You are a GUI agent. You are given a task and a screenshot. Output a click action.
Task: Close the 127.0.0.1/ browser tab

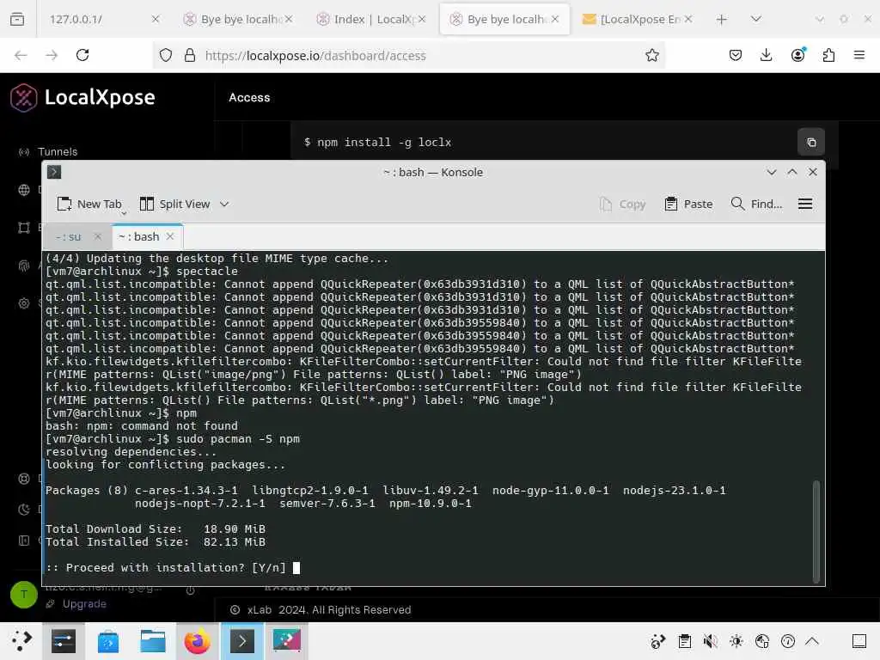pyautogui.click(x=156, y=19)
